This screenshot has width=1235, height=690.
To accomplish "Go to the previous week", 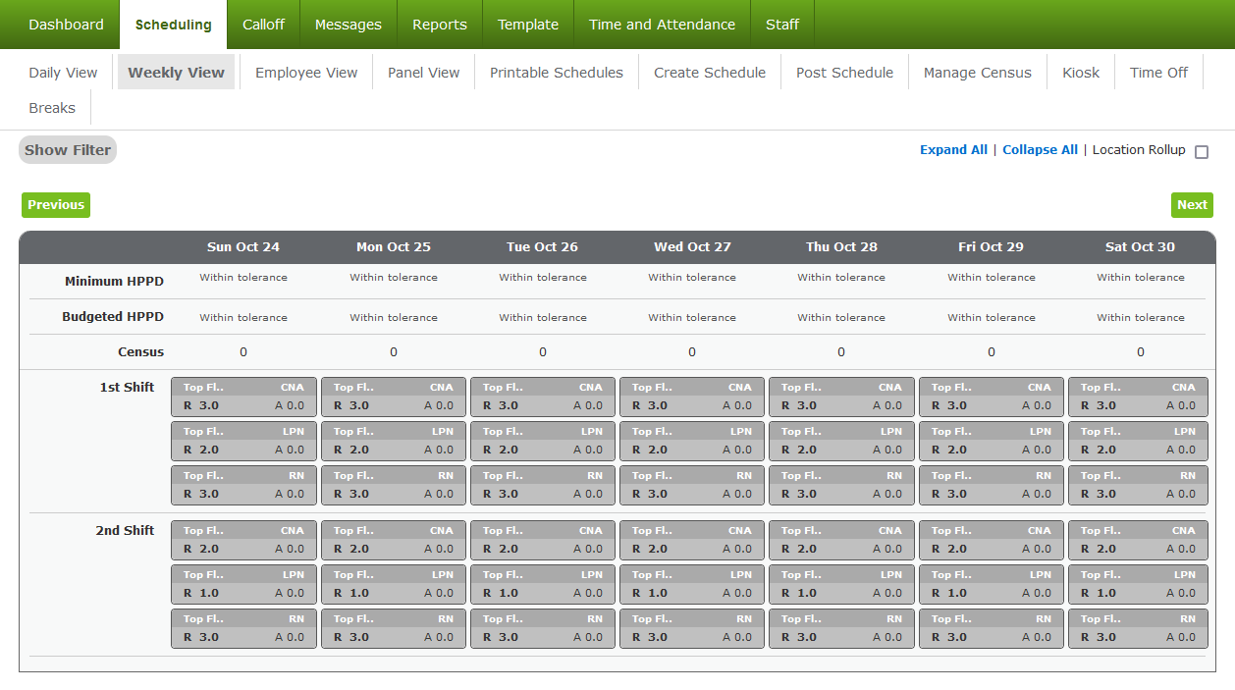I will pyautogui.click(x=55, y=204).
